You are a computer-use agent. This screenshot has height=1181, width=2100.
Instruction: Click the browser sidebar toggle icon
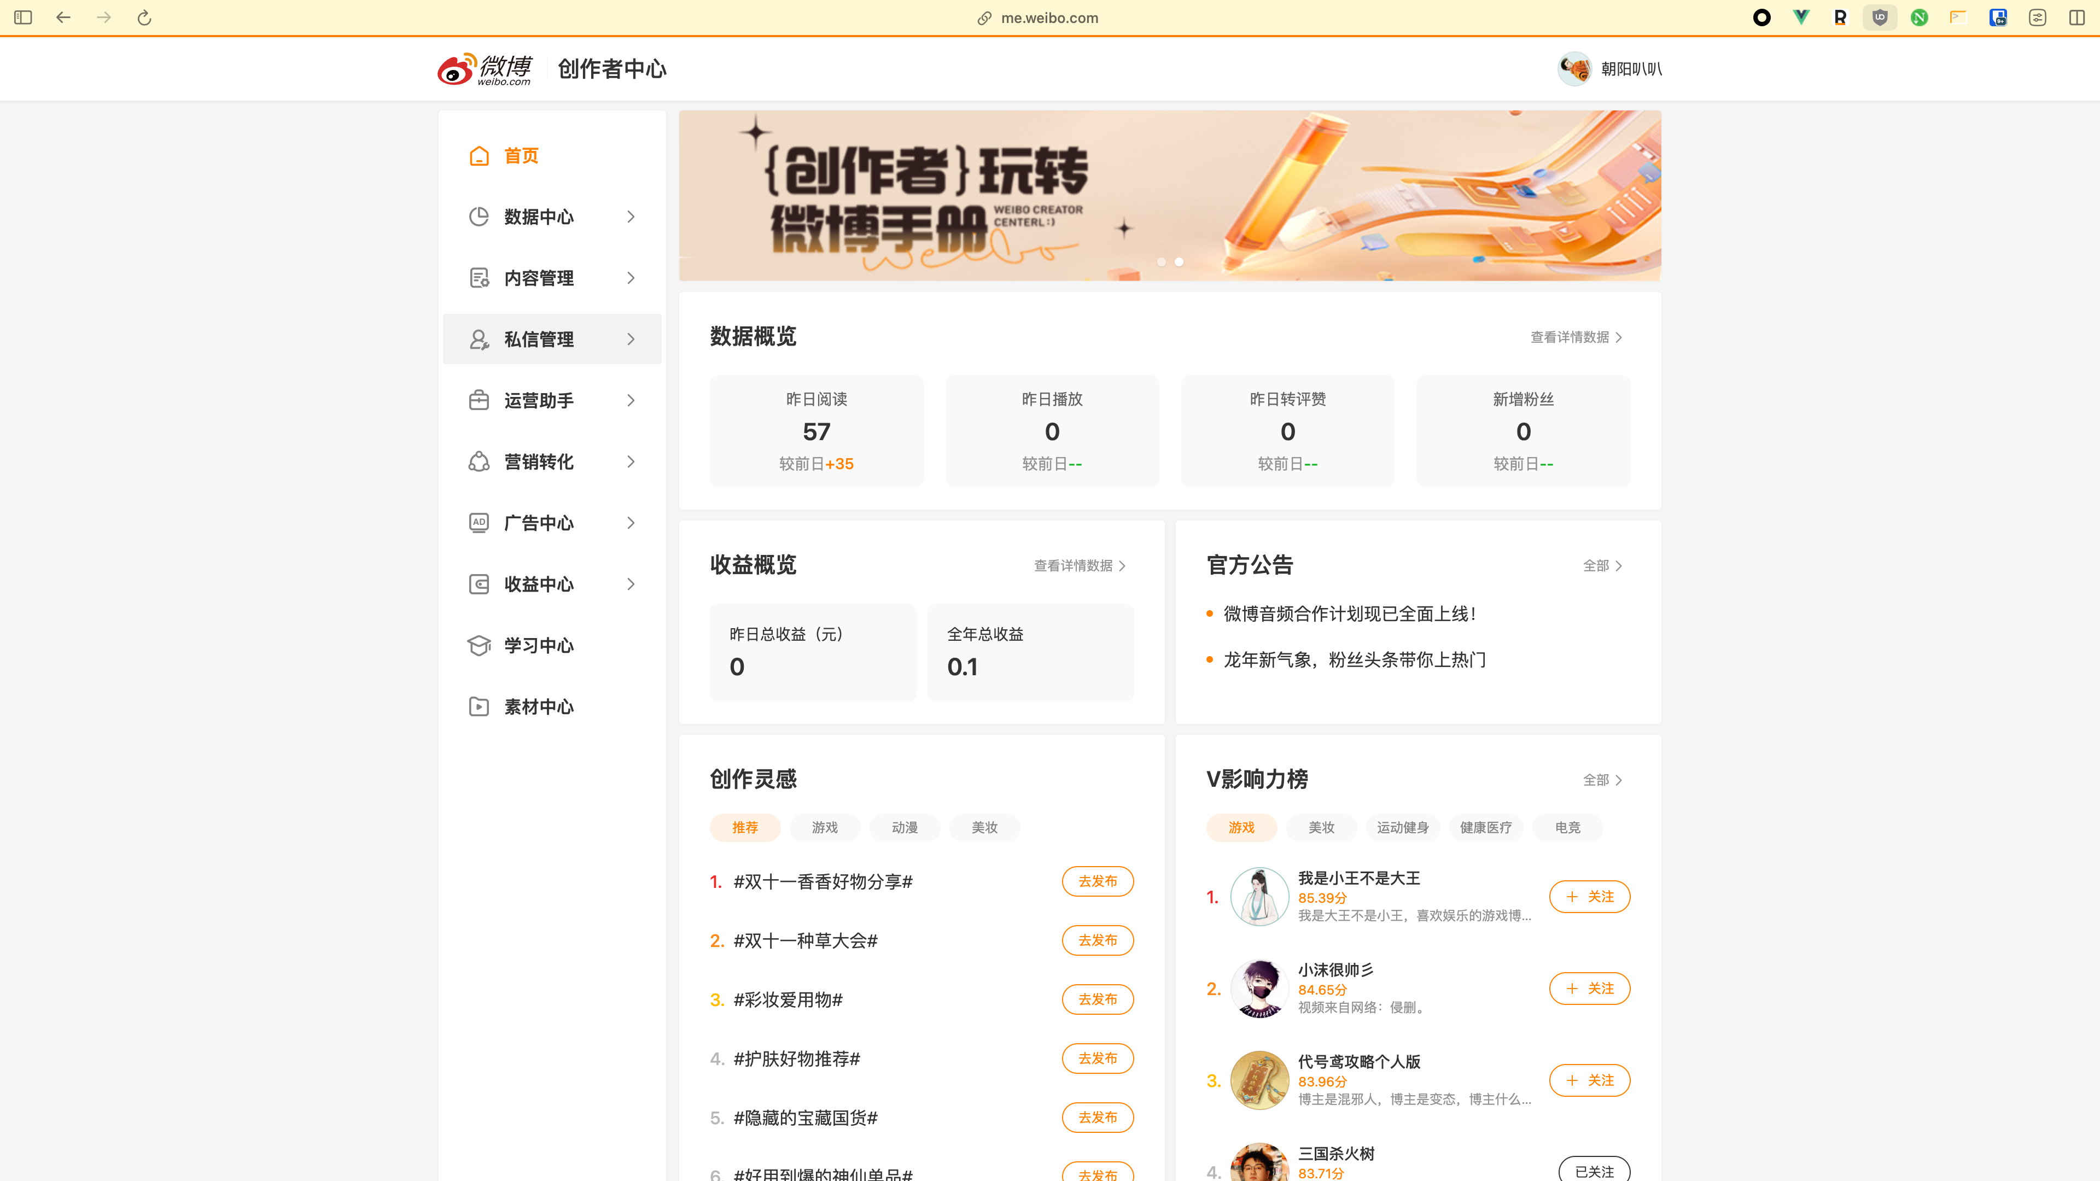[23, 17]
